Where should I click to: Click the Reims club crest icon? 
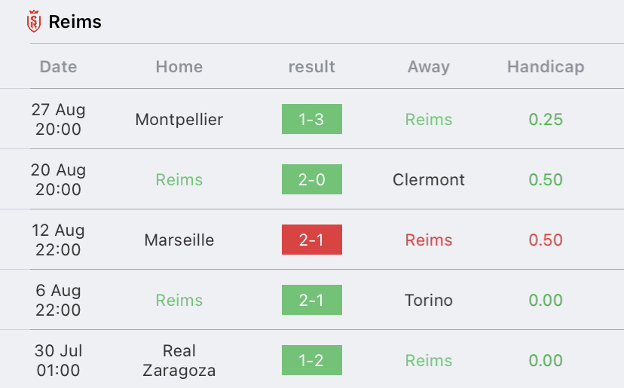click(34, 21)
